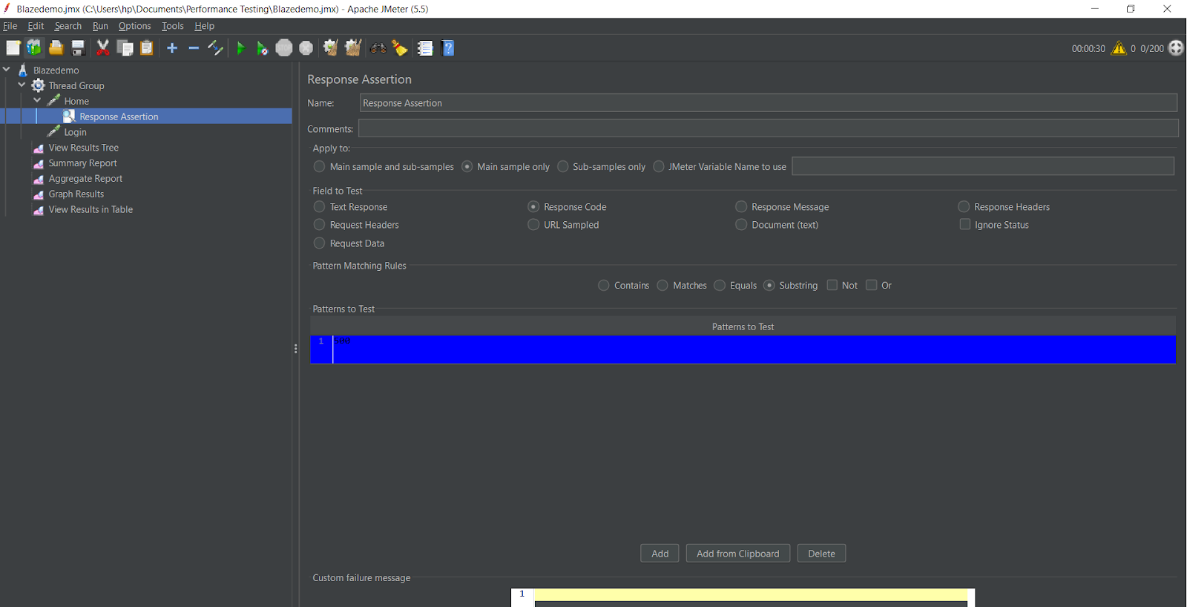
Task: Select the Blazedemo test plan node
Action: point(56,70)
